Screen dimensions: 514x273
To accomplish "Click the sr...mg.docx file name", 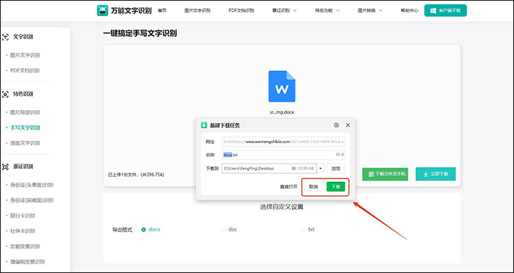I will 282,112.
